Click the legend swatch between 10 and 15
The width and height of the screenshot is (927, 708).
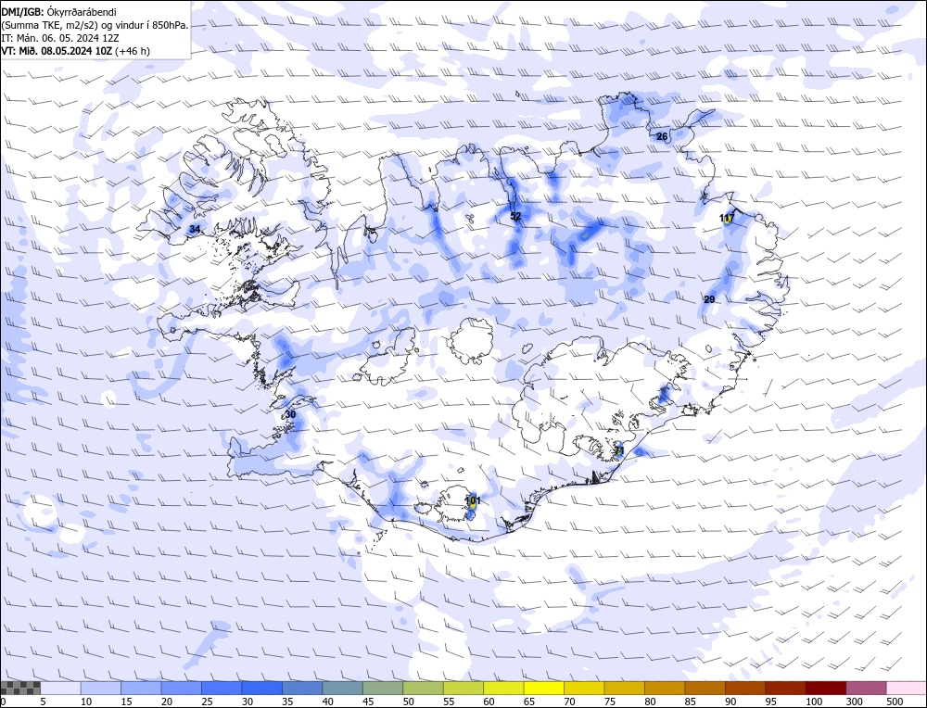[101, 688]
